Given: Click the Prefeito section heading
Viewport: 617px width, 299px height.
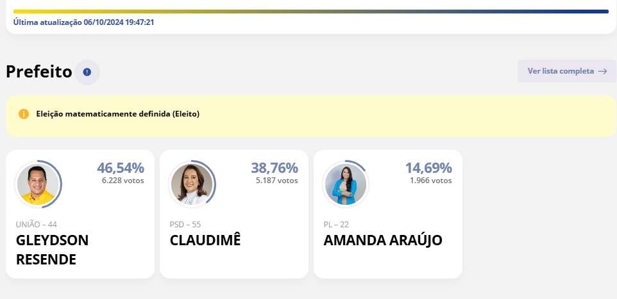Looking at the screenshot, I should pos(39,72).
